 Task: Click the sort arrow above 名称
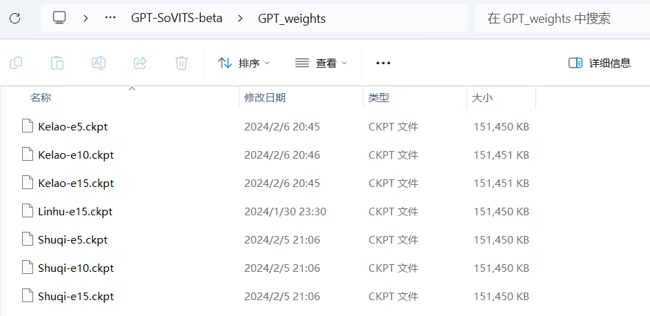click(x=132, y=88)
